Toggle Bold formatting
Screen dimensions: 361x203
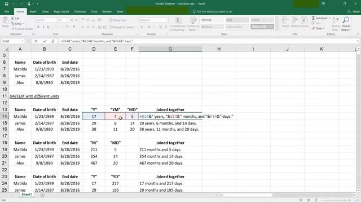[38, 27]
